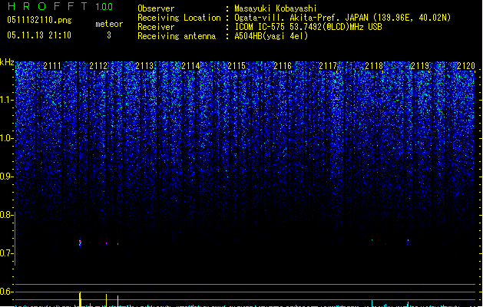Click the 2112 time marker
483x307 pixels.
[98, 65]
